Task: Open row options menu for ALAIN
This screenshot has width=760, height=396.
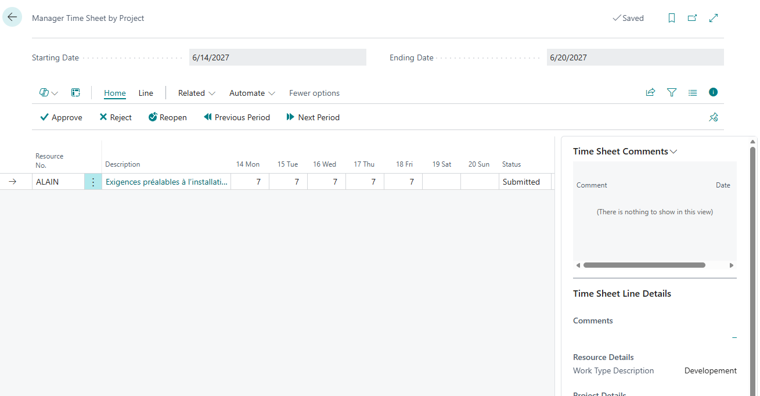Action: pos(93,182)
